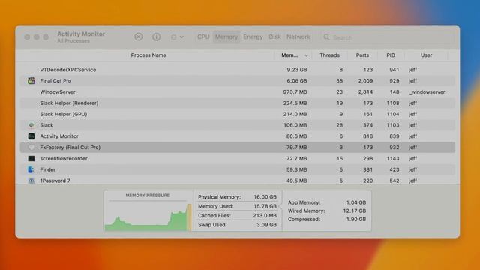Click the Physical Memory 16.00 GB value
The image size is (480, 270).
[x=265, y=197]
